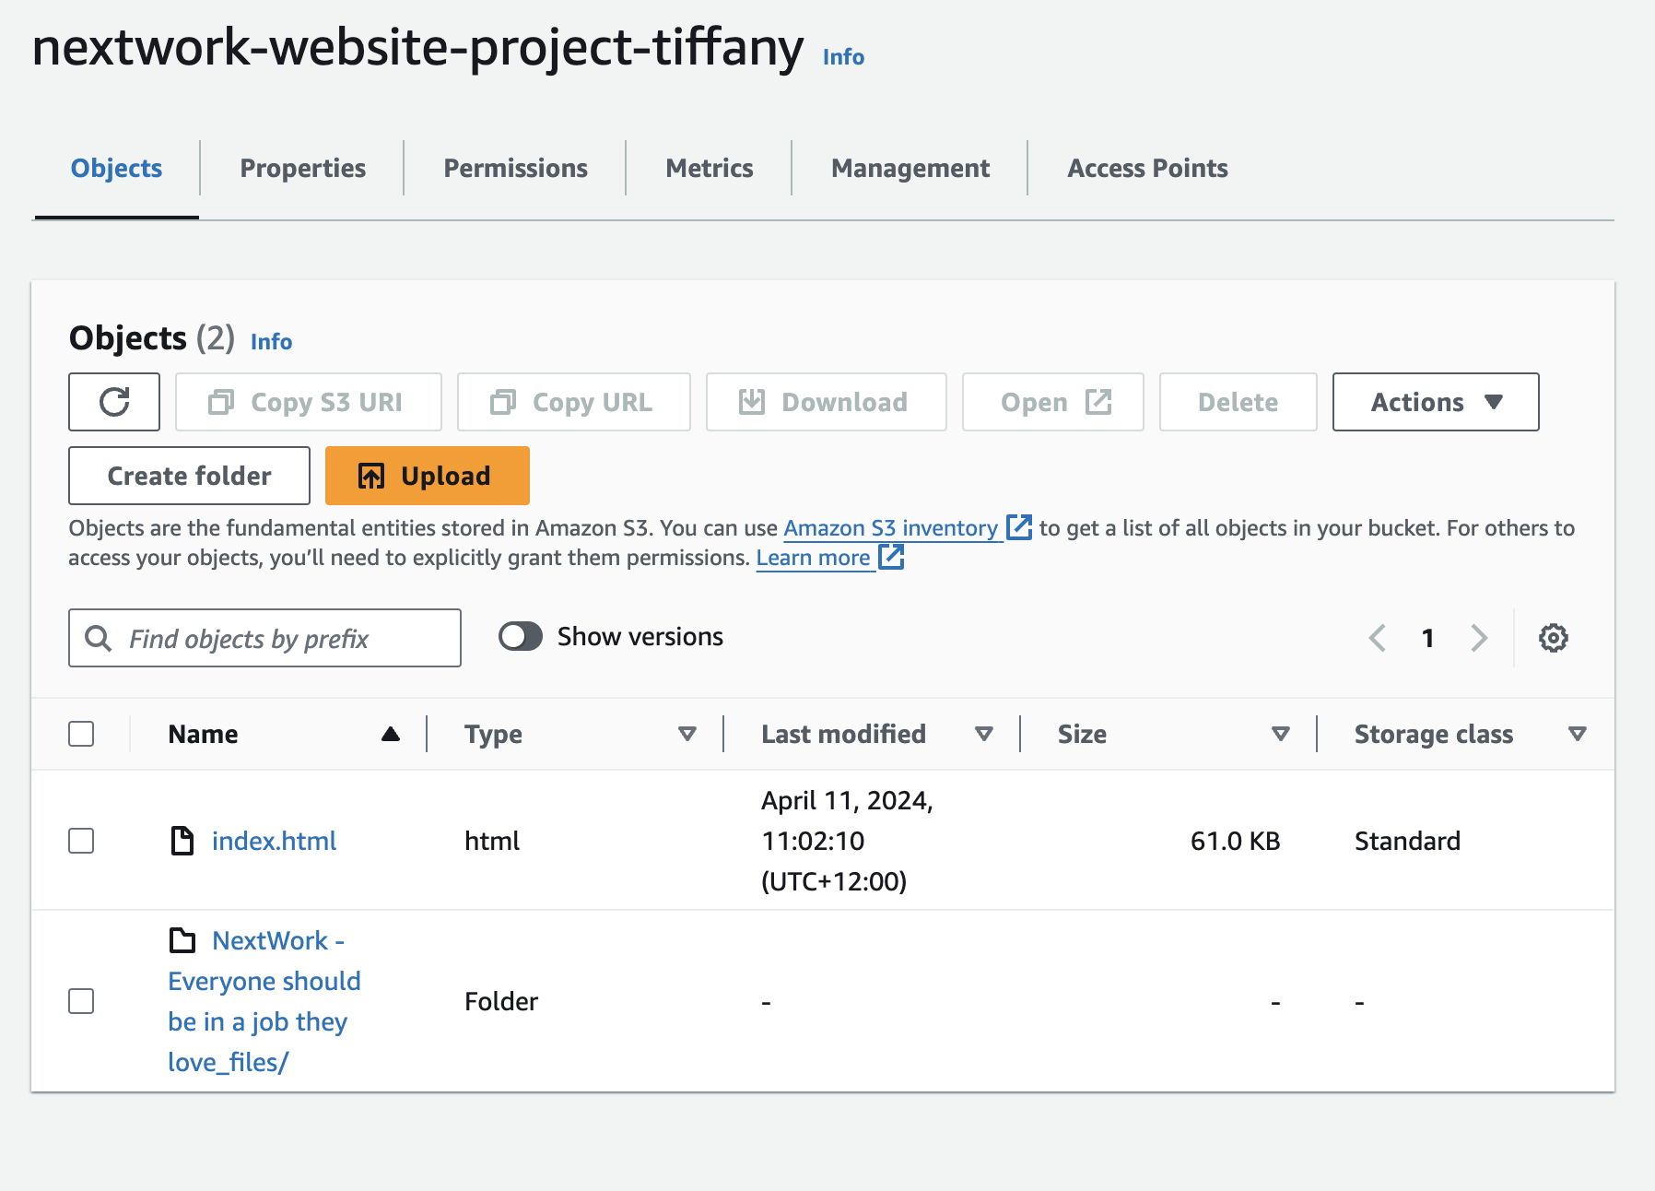The height and width of the screenshot is (1191, 1655).
Task: Sort by Last modified column arrow
Action: pyautogui.click(x=983, y=734)
